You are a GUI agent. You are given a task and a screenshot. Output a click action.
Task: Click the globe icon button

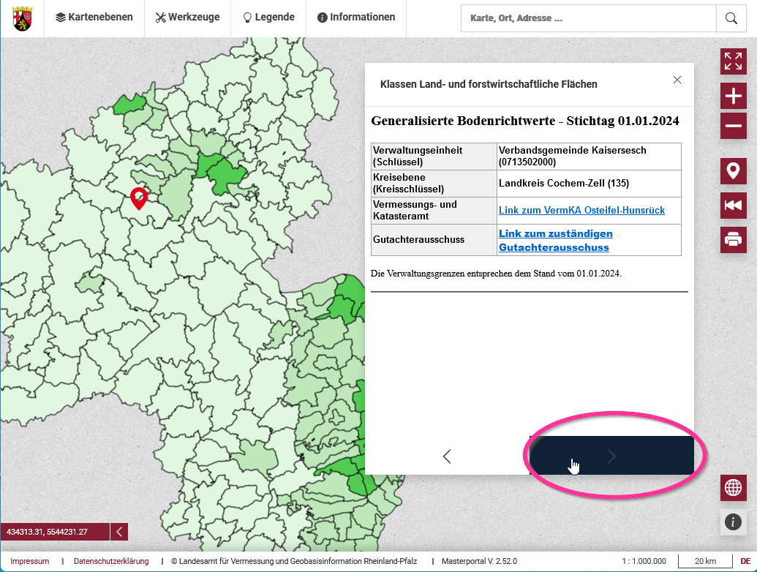coord(733,487)
